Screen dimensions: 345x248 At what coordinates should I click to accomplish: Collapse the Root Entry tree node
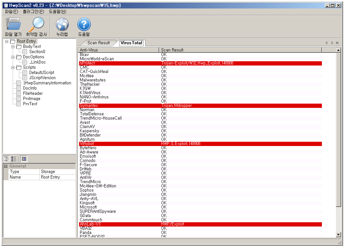pos(7,41)
